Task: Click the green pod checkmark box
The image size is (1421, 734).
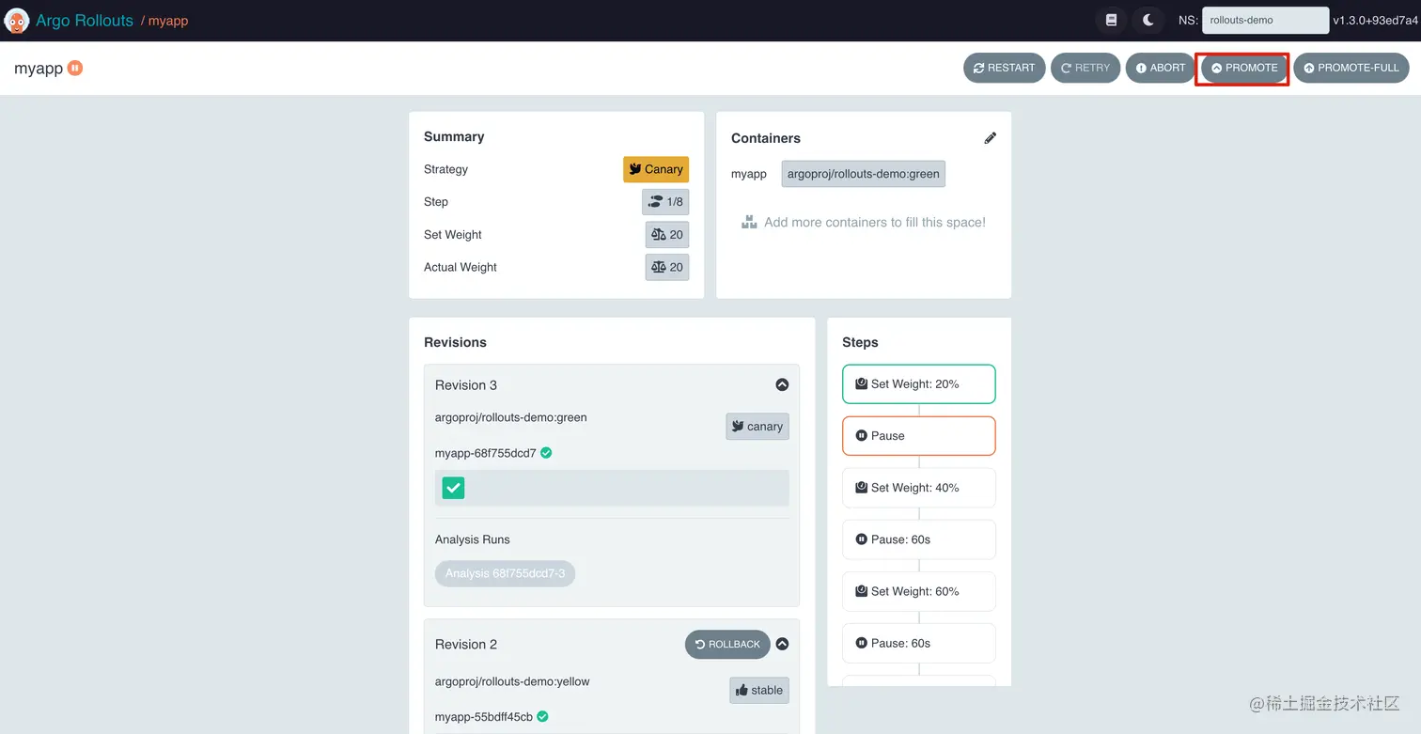Action: tap(453, 488)
